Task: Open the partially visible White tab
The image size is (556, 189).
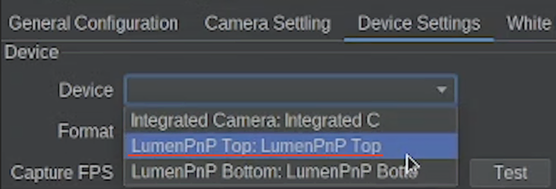Action: click(x=529, y=24)
